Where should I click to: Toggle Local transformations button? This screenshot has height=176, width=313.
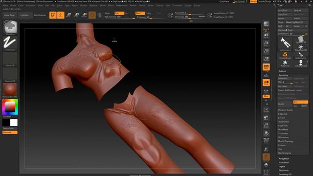266,83
